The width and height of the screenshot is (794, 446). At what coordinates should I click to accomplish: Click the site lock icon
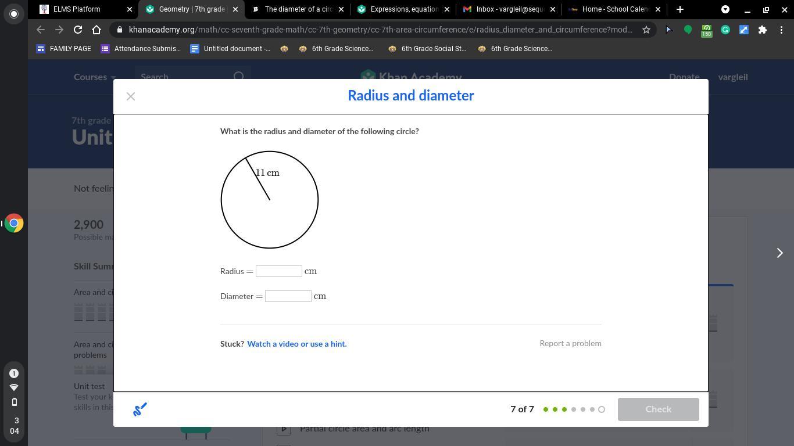click(x=119, y=30)
